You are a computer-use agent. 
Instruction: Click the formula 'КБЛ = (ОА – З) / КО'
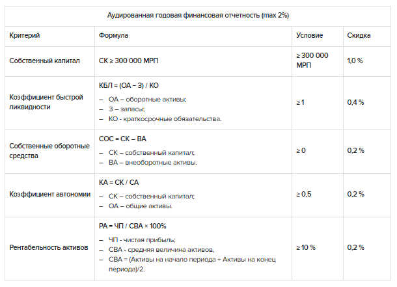129,85
